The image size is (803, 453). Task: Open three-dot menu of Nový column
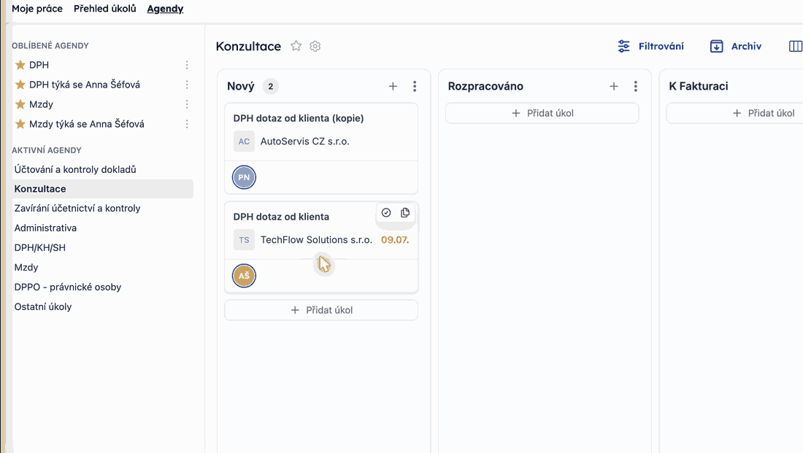point(415,87)
